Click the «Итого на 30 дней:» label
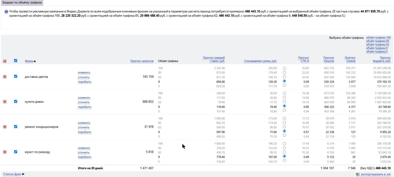Screen dimensions: 394x177 click(x=90, y=168)
